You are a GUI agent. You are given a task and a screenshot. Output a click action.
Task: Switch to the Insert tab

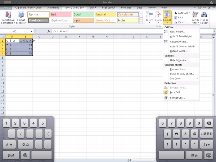(93, 8)
